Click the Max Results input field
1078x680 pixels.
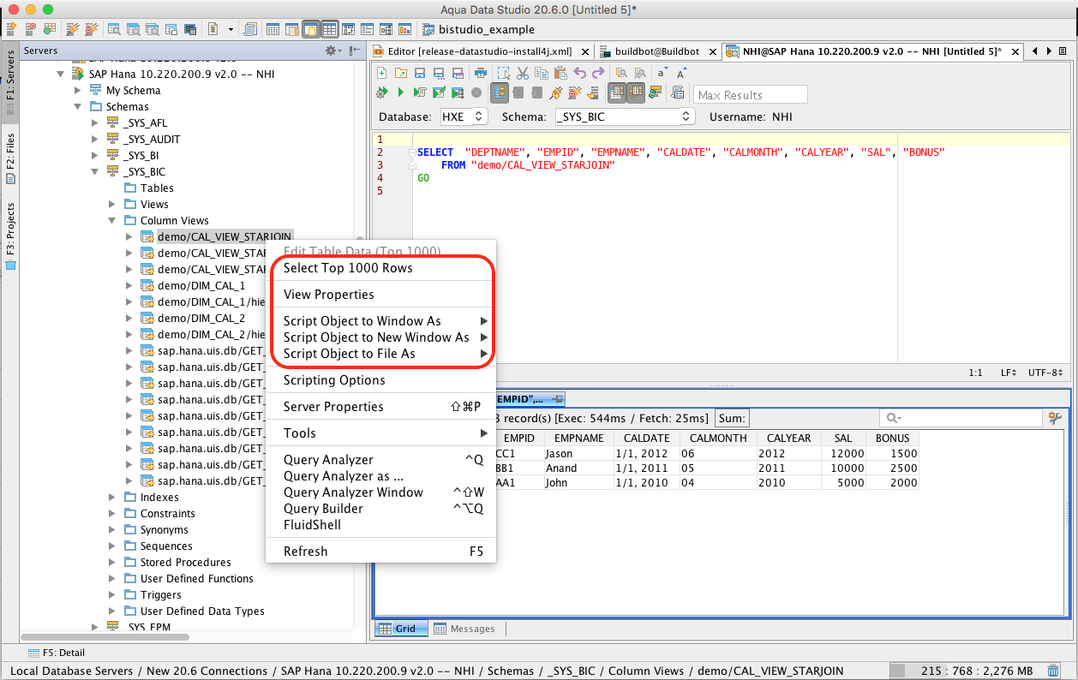coord(751,95)
